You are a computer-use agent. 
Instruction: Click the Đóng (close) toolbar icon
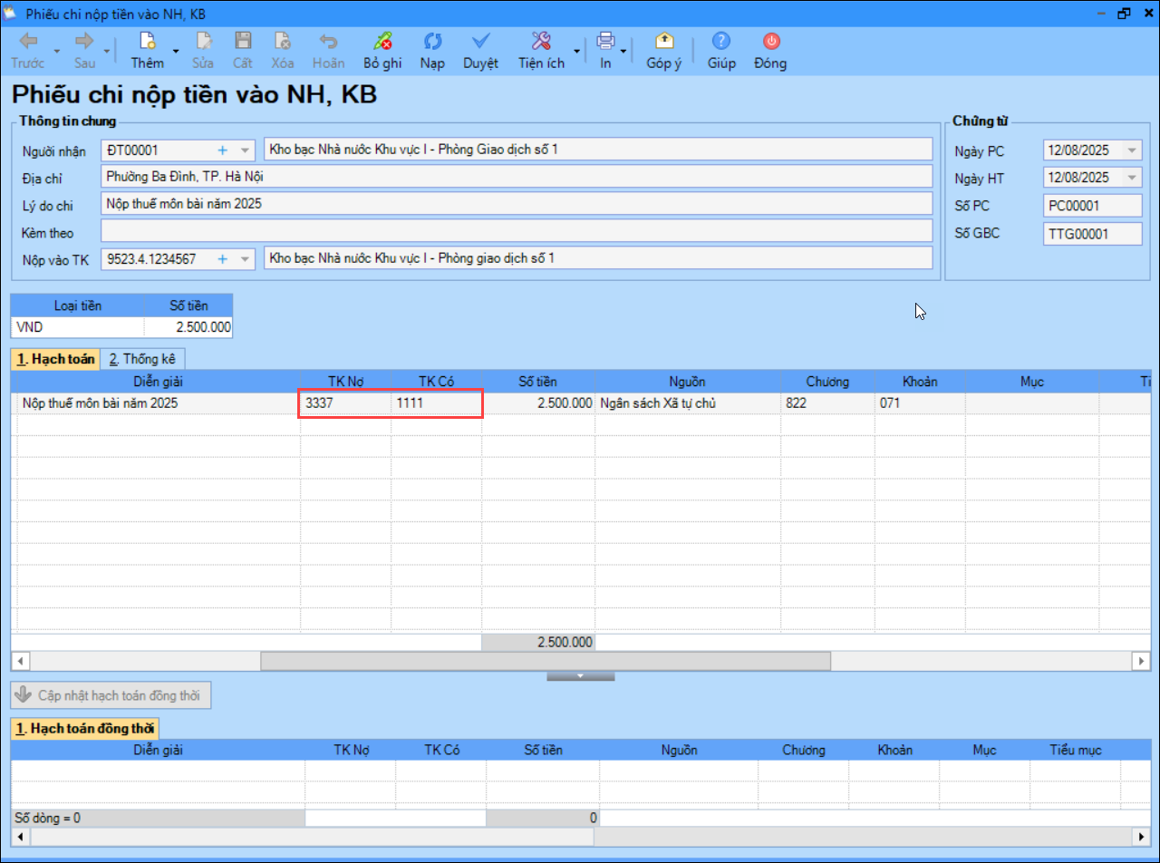pyautogui.click(x=770, y=42)
